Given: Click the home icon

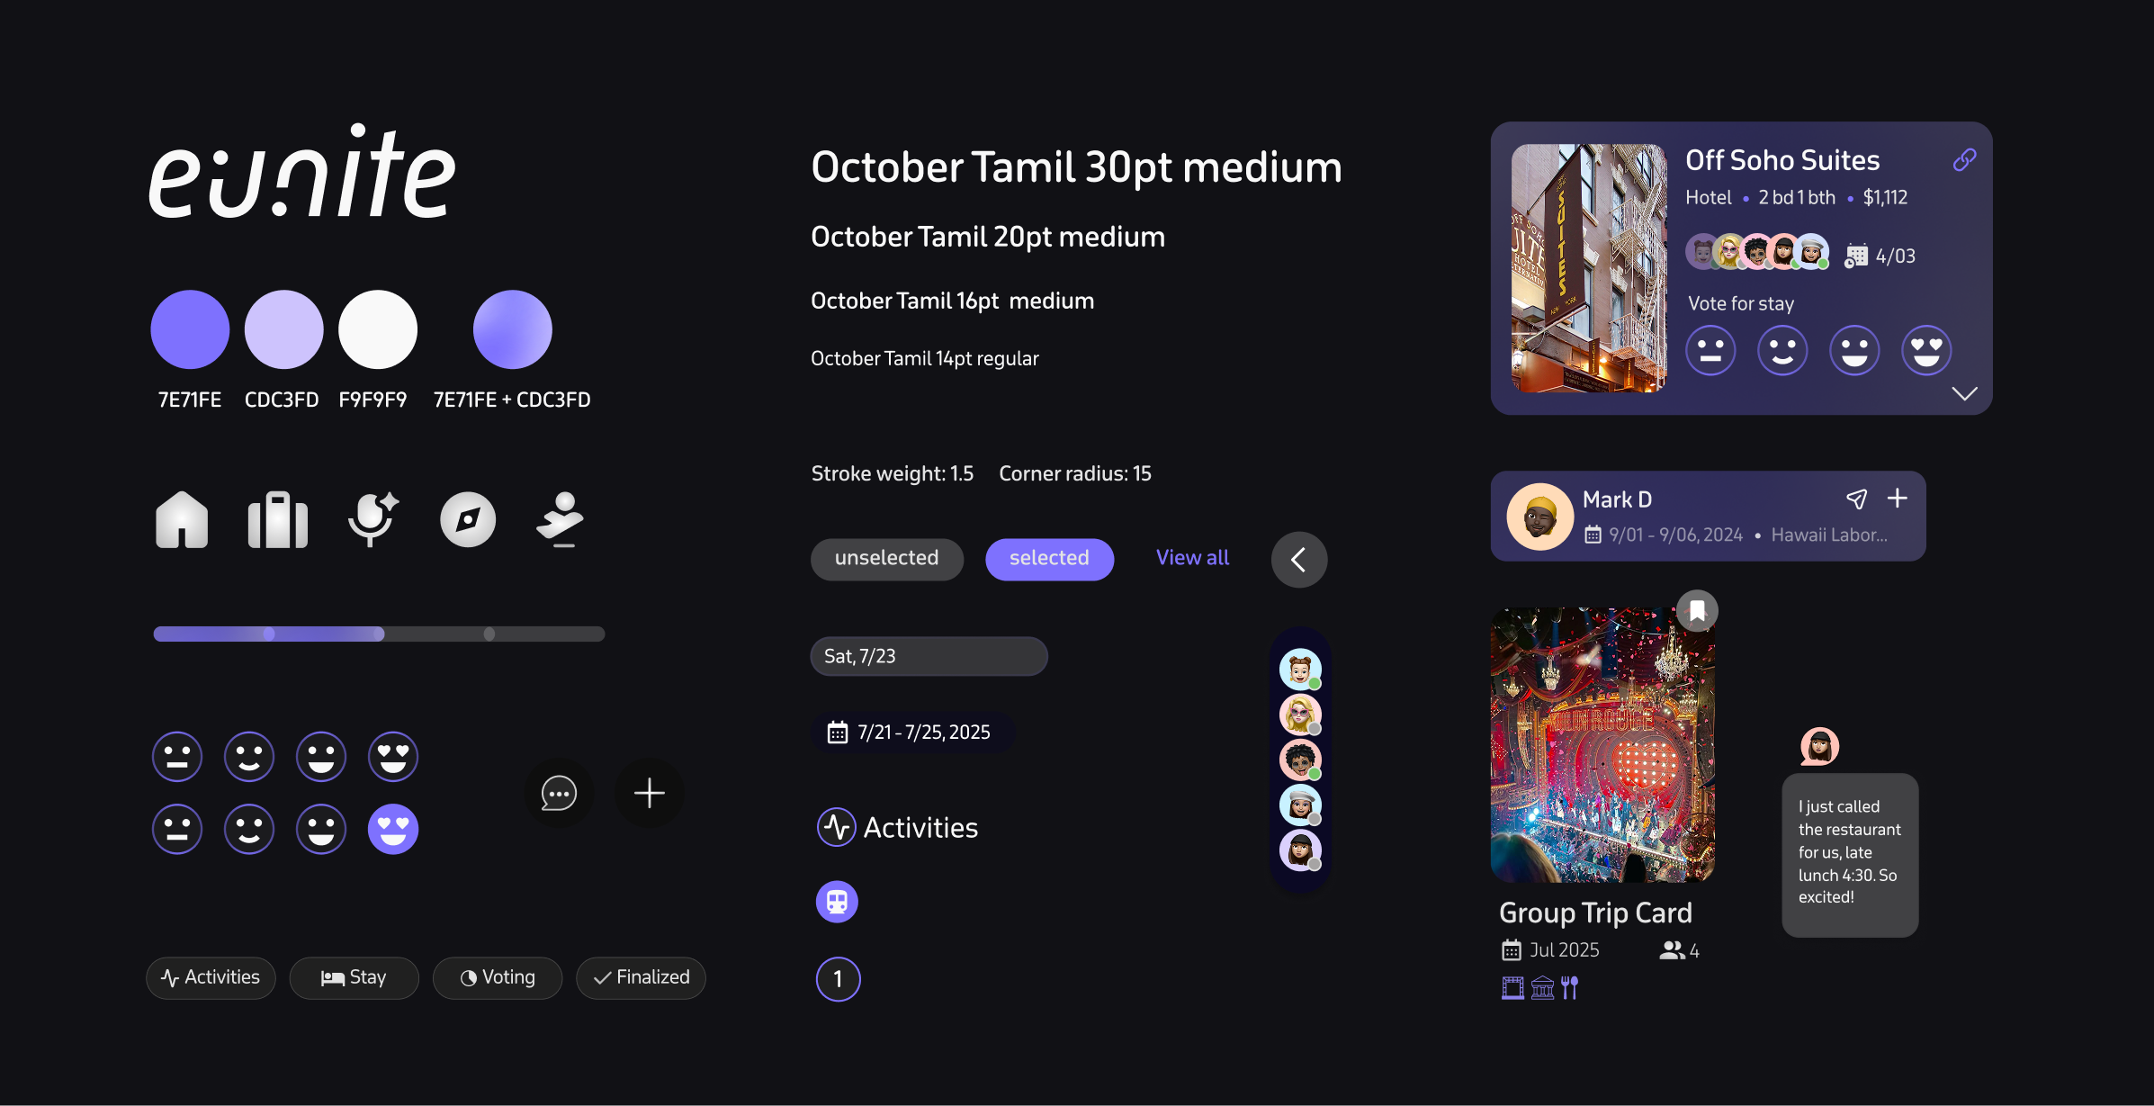Looking at the screenshot, I should click(182, 519).
